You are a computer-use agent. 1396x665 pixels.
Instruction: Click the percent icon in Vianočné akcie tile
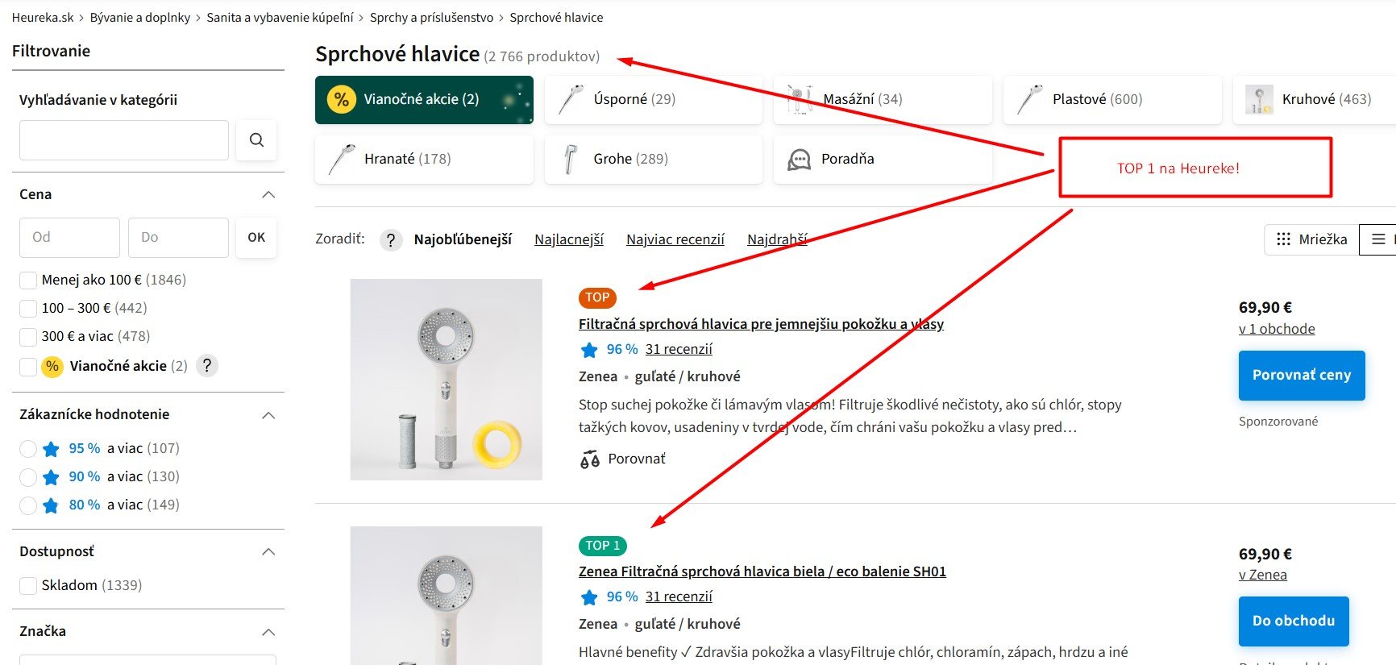click(x=342, y=100)
